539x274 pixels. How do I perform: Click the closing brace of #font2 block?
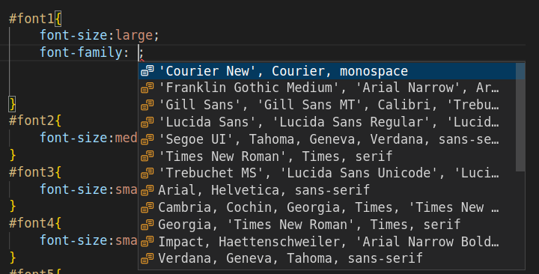(x=13, y=155)
